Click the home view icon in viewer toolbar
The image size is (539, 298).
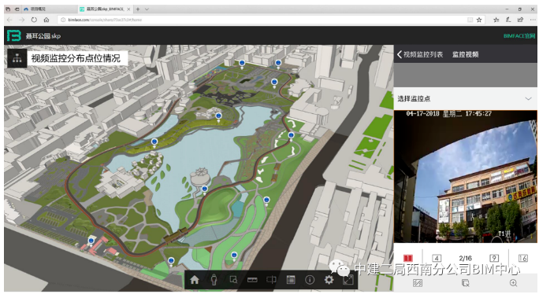point(195,280)
